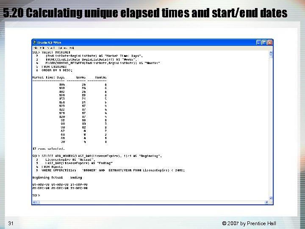This screenshot has width=305, height=229.
Task: Open the Options menu
Action: pyautogui.click(x=63, y=48)
